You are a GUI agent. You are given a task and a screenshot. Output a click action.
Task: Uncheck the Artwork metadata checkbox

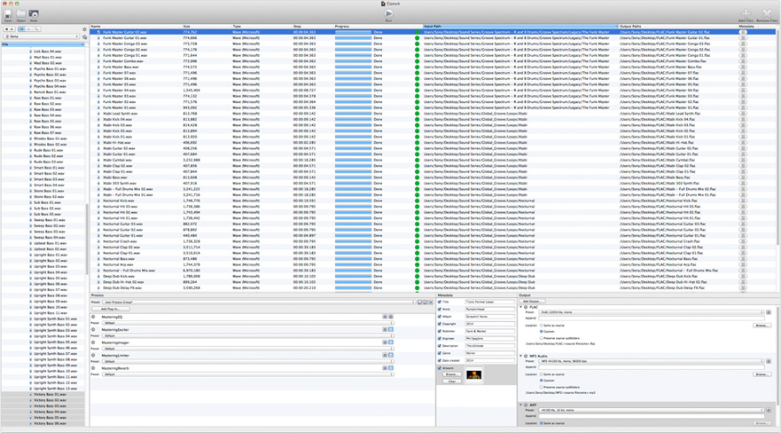440,367
